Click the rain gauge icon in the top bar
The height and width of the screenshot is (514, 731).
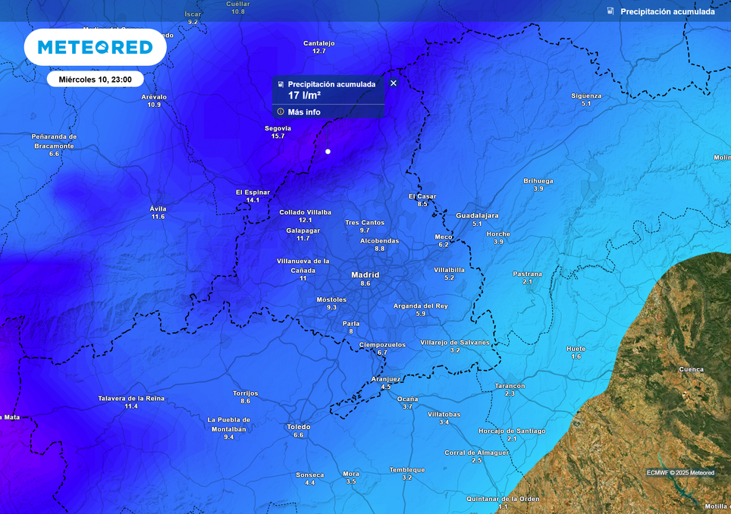click(x=610, y=11)
